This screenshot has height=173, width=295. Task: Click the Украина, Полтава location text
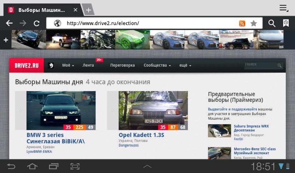[133, 141]
